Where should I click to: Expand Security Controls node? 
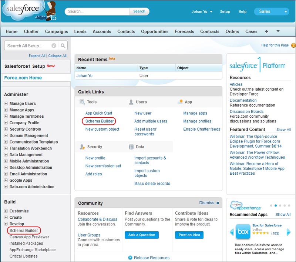(x=6, y=129)
